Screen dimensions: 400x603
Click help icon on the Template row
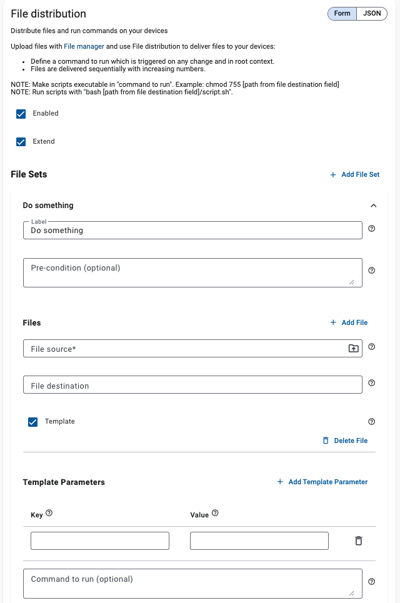[x=372, y=422]
